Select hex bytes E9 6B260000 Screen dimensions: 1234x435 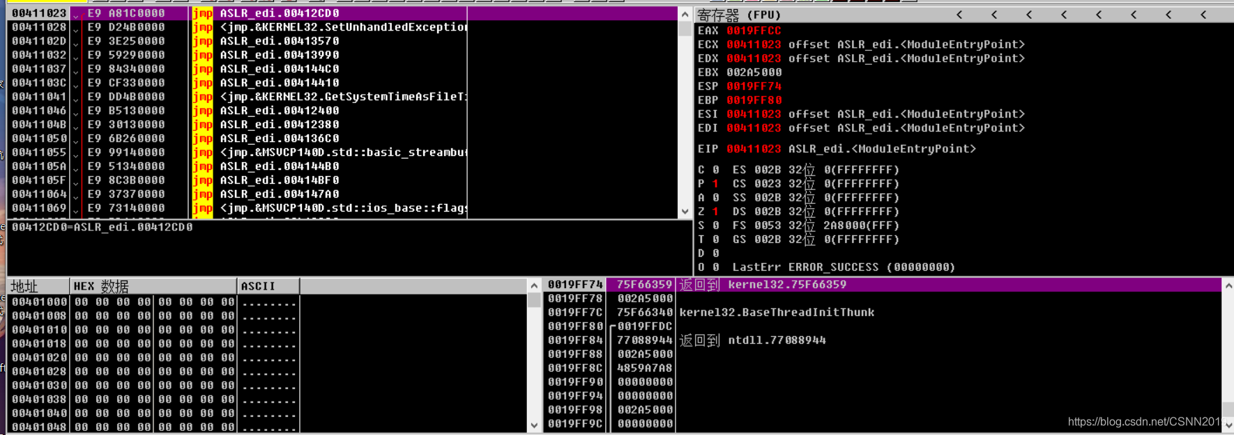pos(126,139)
